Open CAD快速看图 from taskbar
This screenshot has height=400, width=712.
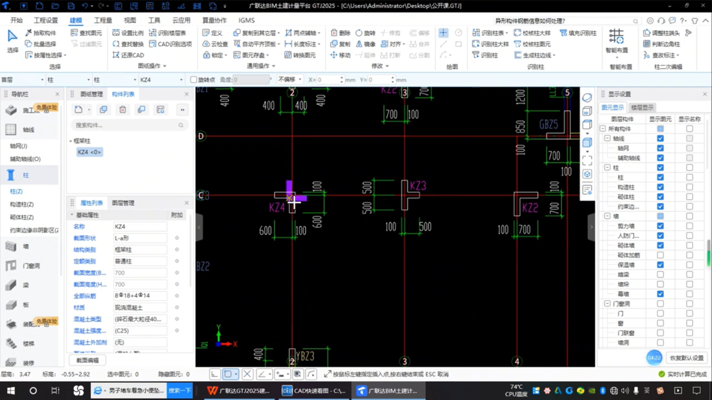pos(314,391)
